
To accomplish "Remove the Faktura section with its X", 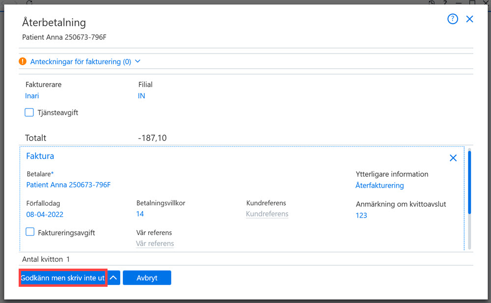I will point(453,158).
